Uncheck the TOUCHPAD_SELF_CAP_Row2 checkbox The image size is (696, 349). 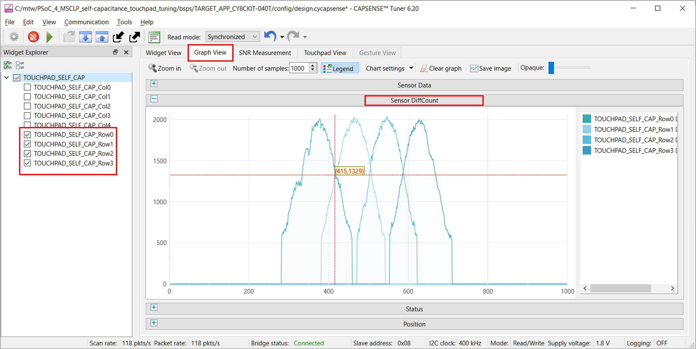tap(27, 154)
